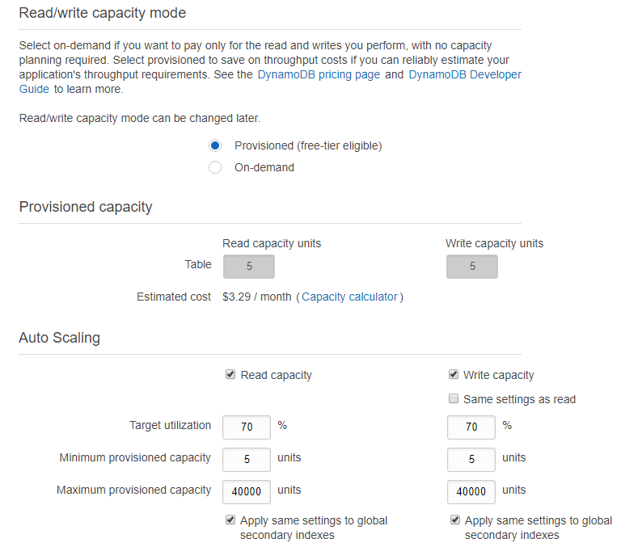Select the Provisioned (free-tier eligible) radio option
This screenshot has width=621, height=543.
pos(215,145)
